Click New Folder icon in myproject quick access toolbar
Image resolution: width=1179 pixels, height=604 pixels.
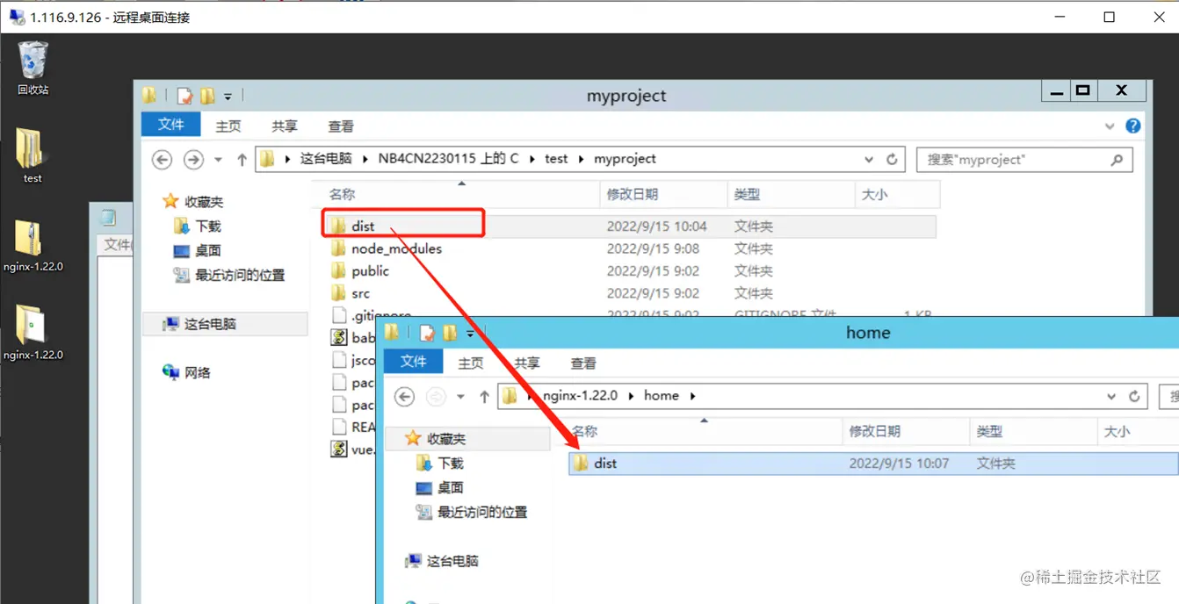pyautogui.click(x=207, y=96)
